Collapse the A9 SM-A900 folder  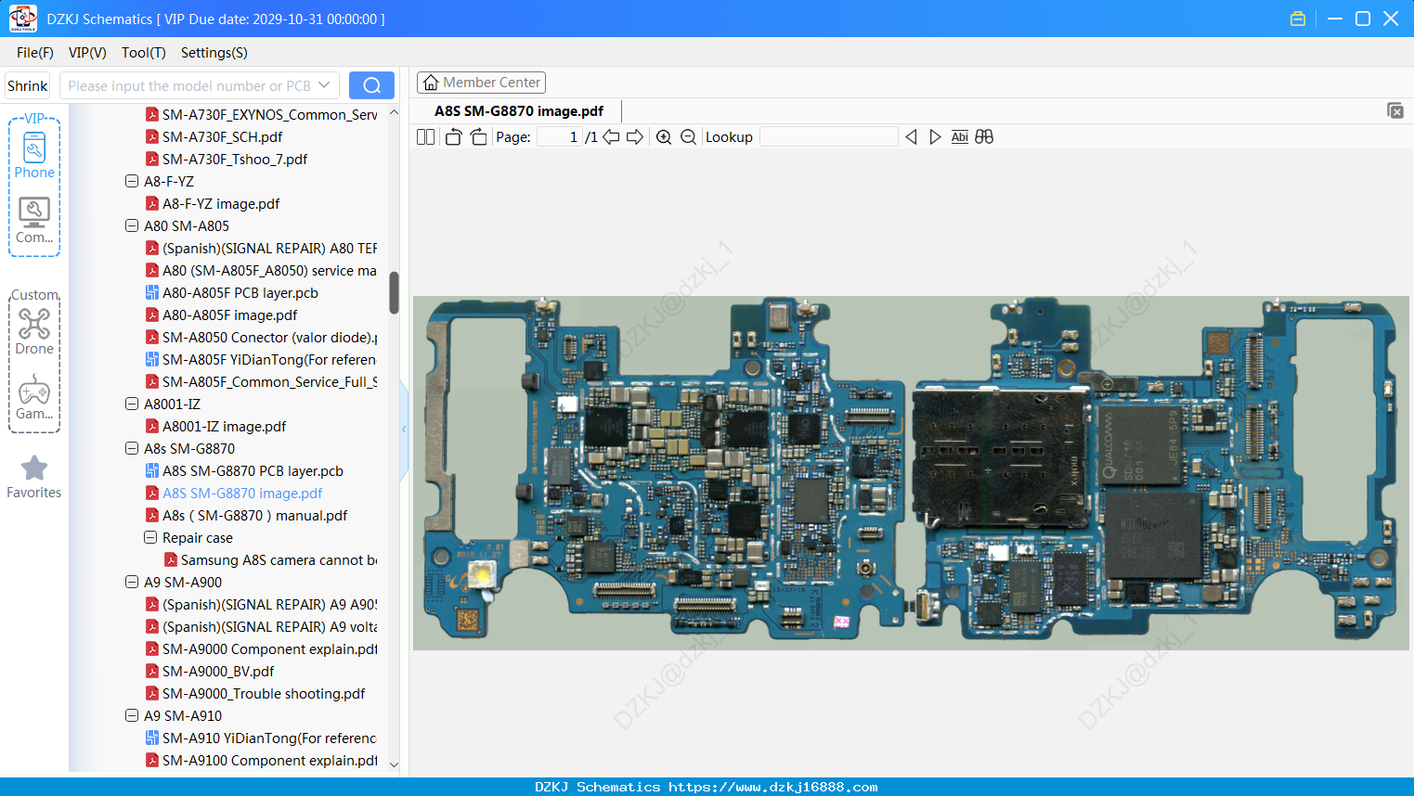pyautogui.click(x=132, y=583)
